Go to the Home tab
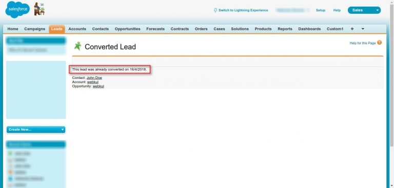Screen dimensions: 394x188 point(13,29)
